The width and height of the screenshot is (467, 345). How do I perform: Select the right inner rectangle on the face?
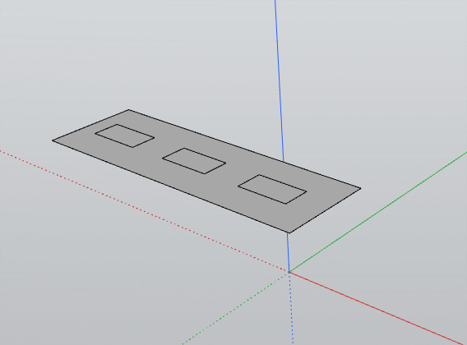[x=272, y=189]
